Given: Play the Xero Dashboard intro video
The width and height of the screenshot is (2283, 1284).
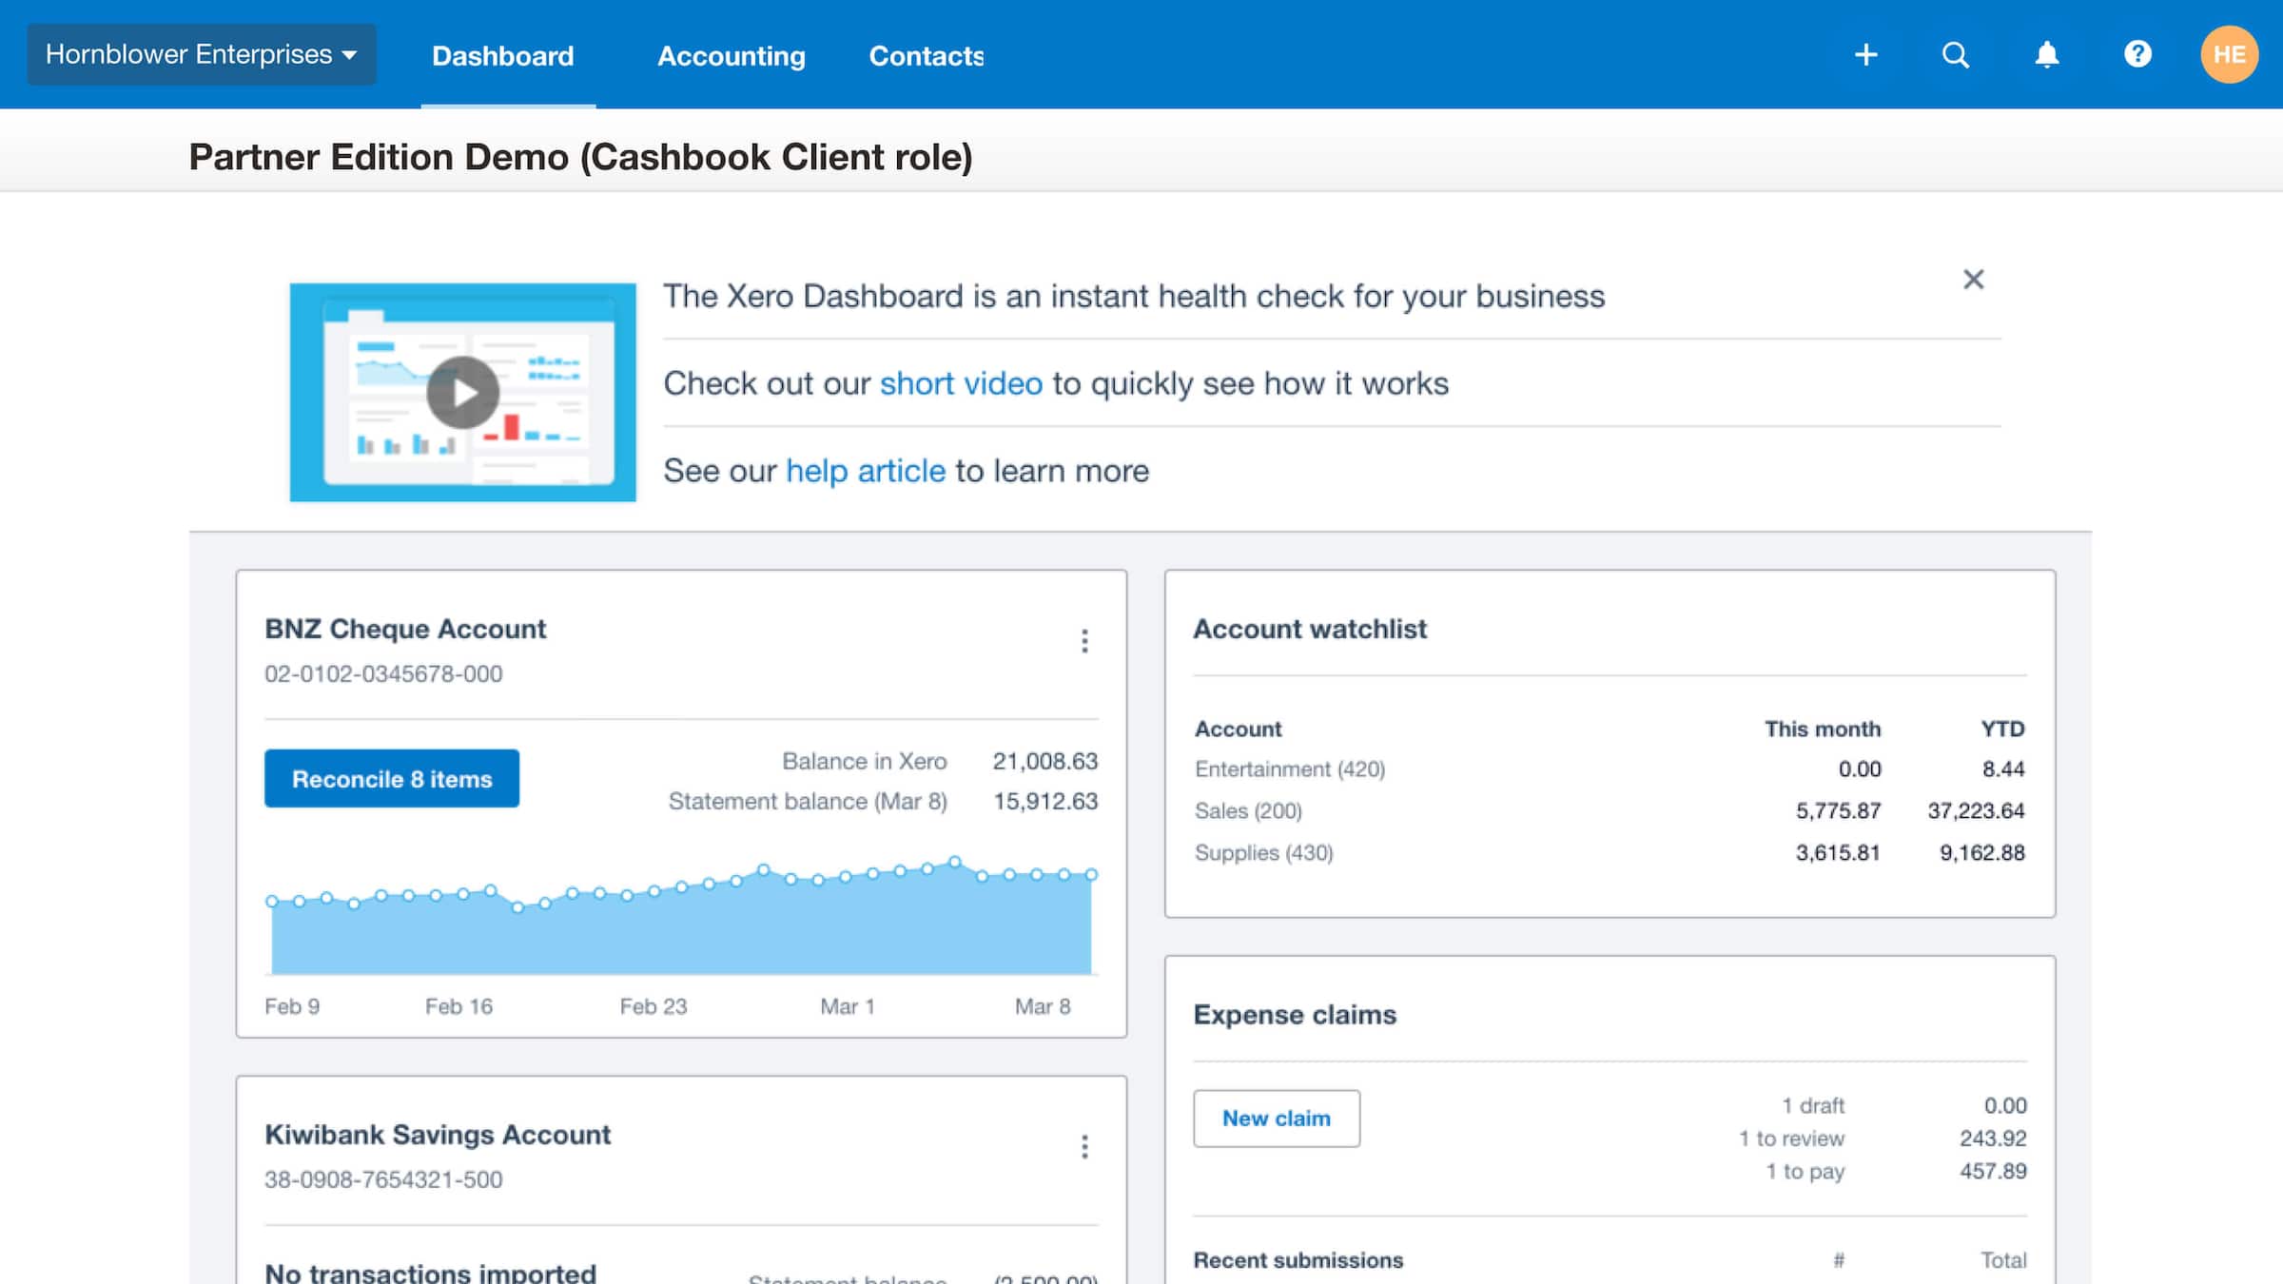Looking at the screenshot, I should tap(463, 392).
